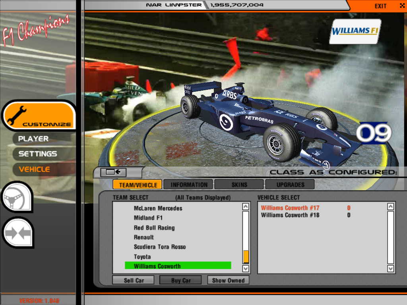Switch to the Information tab
Viewport: 407px width, 305px height.
tap(189, 185)
